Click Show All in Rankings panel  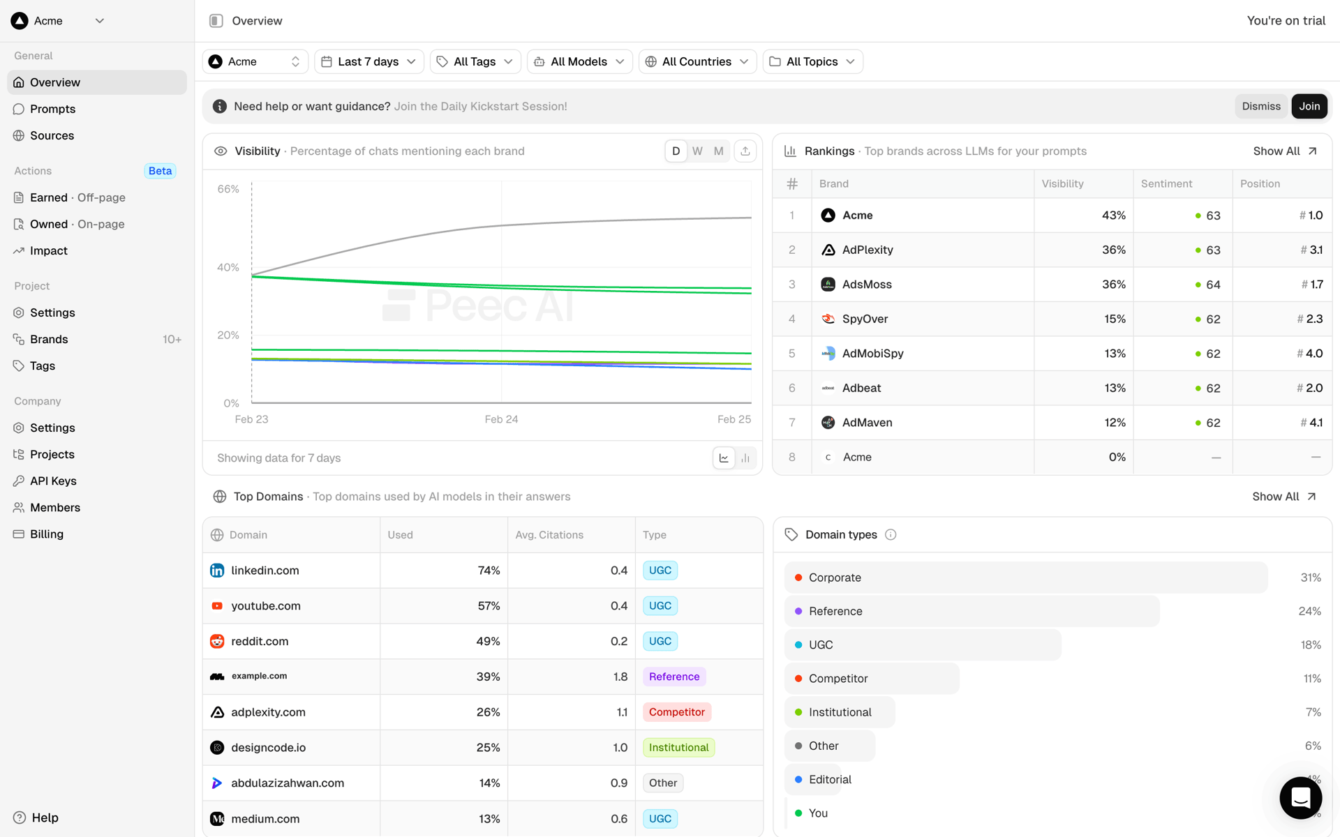coord(1285,151)
